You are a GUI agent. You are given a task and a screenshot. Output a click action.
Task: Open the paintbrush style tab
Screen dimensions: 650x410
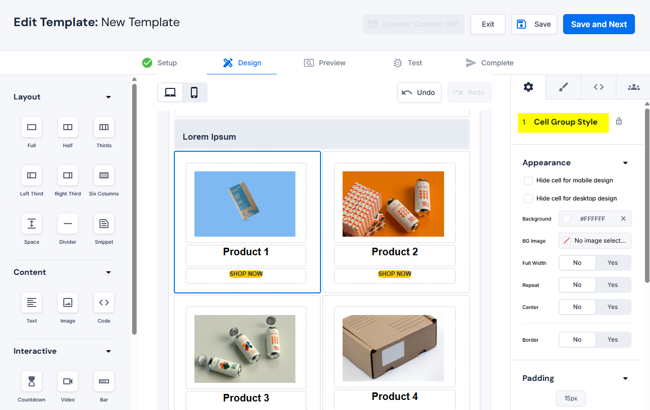563,87
